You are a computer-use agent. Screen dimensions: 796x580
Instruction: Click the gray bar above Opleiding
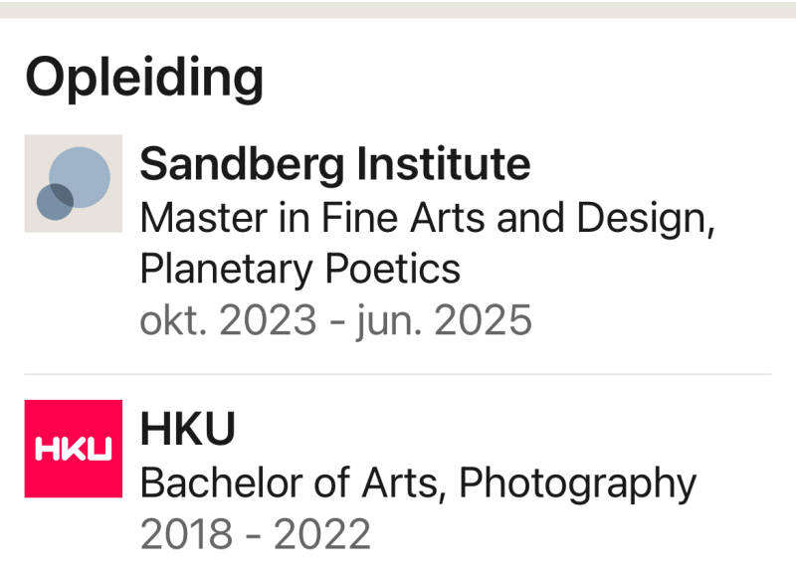[x=398, y=9]
